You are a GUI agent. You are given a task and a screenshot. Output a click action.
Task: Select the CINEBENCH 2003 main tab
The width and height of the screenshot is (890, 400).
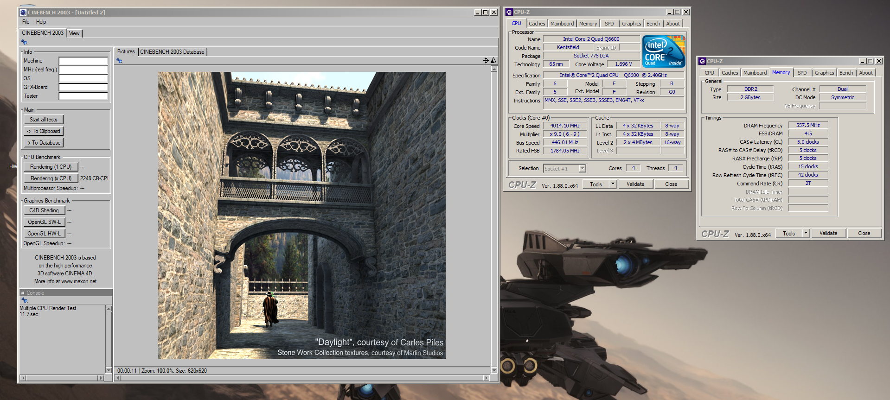coord(43,33)
